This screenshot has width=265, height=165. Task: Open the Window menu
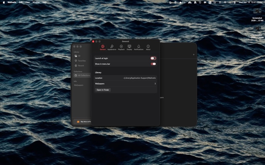click(36, 2)
